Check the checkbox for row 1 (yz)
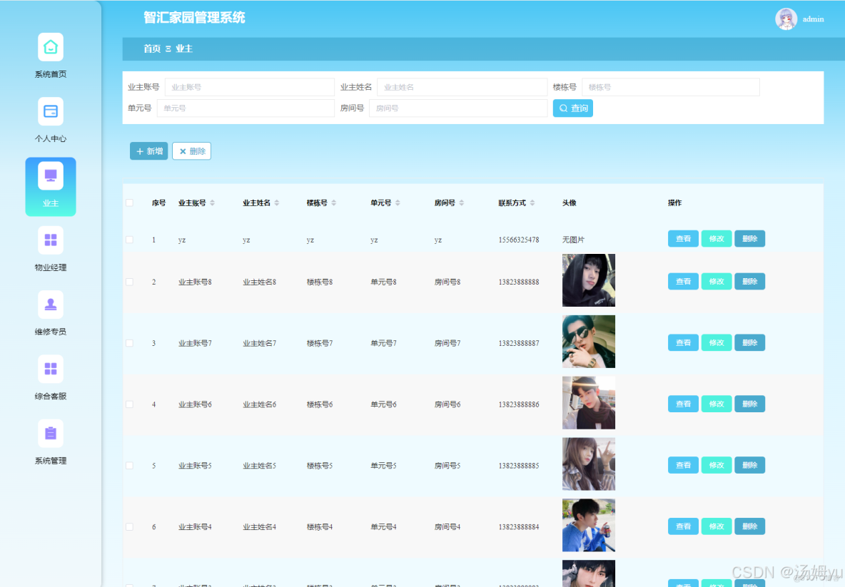 (129, 239)
